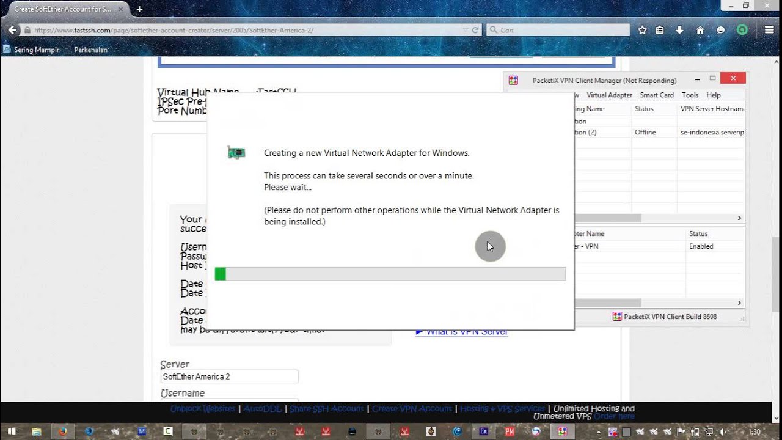
Task: Click the address bar URL field
Action: click(x=244, y=30)
